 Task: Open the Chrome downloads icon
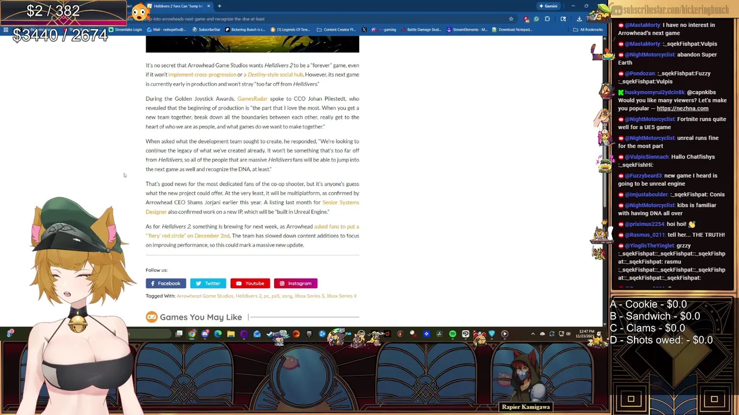pos(579,19)
